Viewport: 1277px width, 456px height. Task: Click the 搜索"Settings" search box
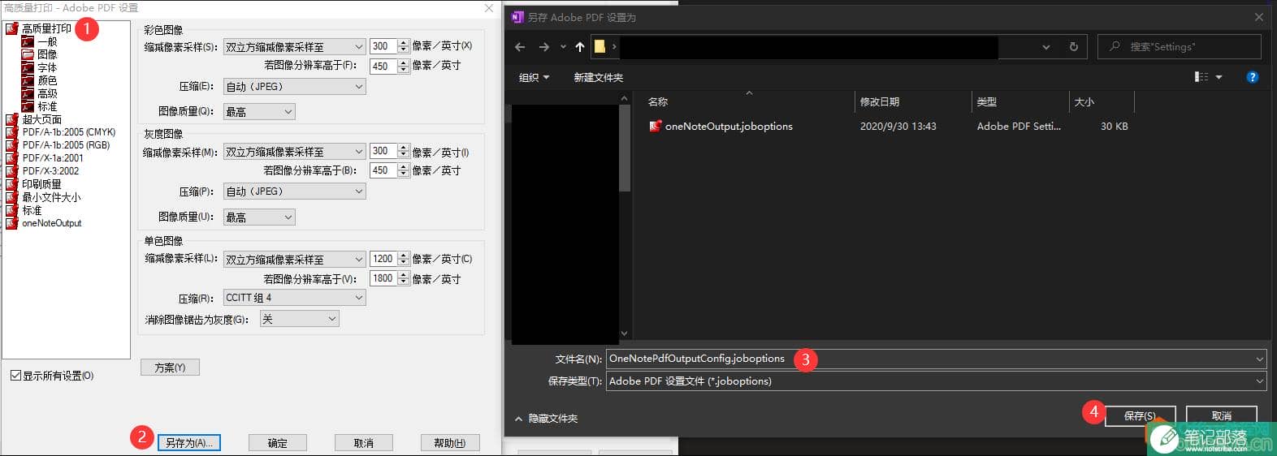point(1180,47)
